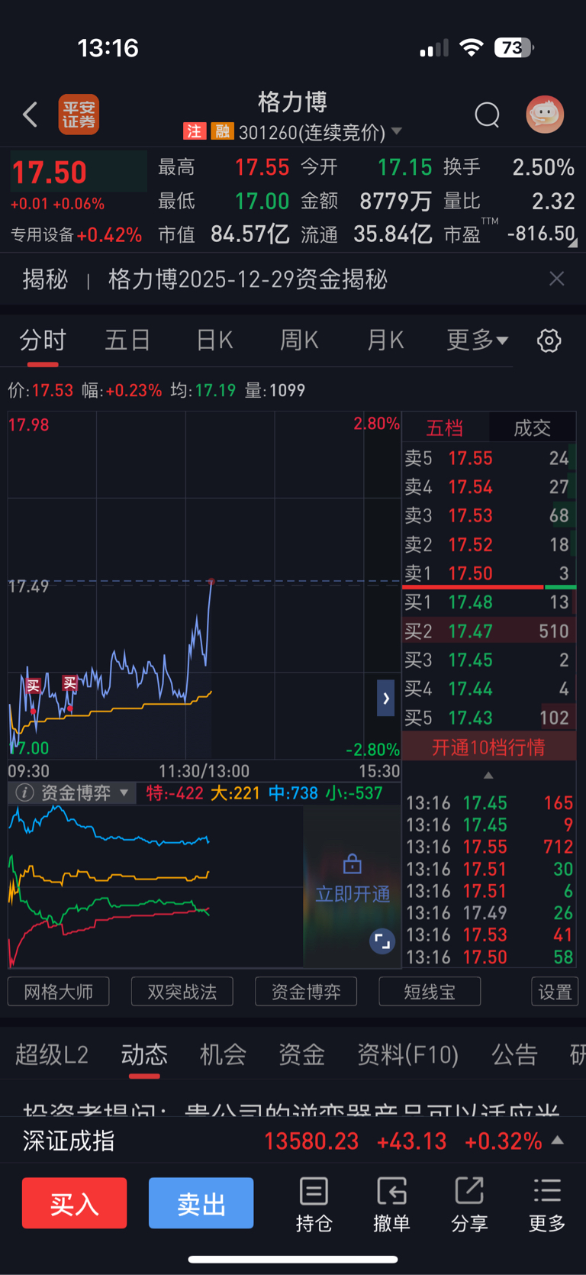Tap the 买2 17.47 order row
The height and width of the screenshot is (1275, 586).
tap(489, 631)
